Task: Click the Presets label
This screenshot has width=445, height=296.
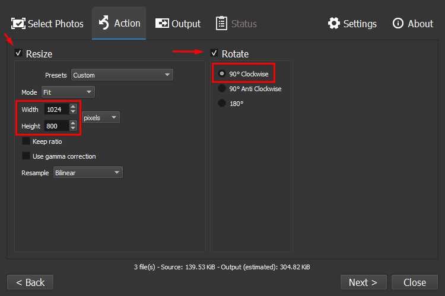Action: (x=56, y=75)
